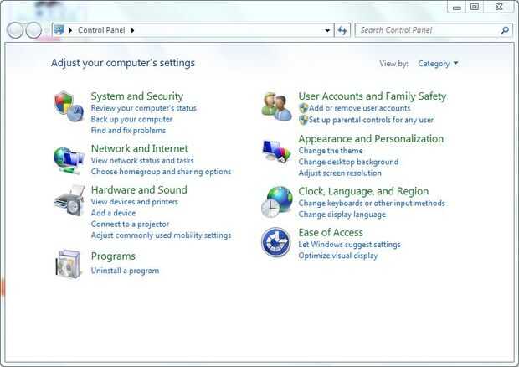This screenshot has width=519, height=367.
Task: Click Review your computer's status
Action: 144,108
